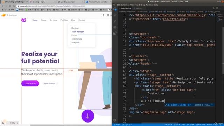
Task: Open the View menu
Action: (132, 5)
